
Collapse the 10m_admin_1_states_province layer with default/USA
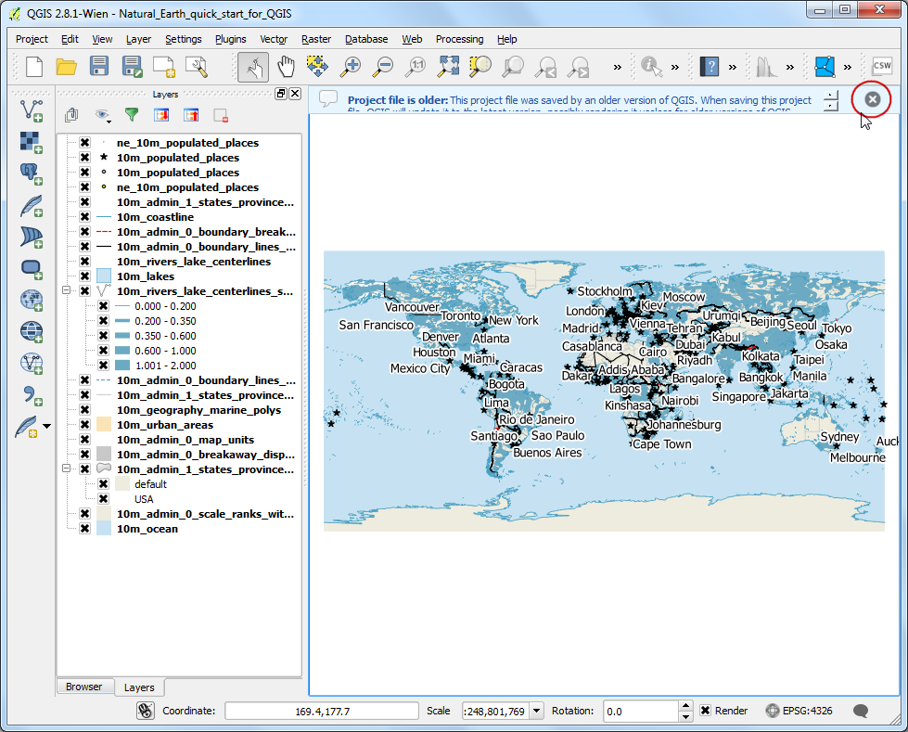pyautogui.click(x=66, y=469)
